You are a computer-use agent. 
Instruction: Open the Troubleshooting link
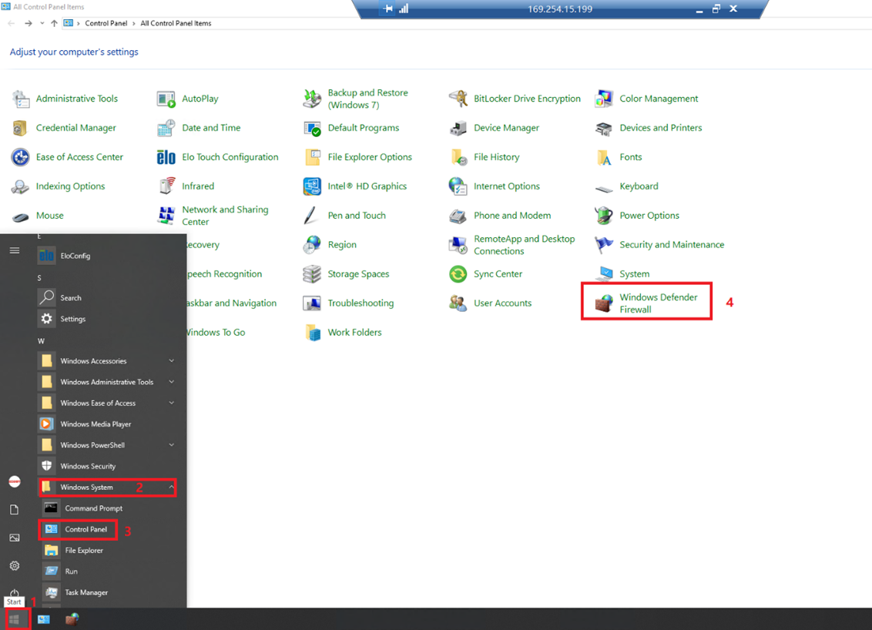(x=361, y=303)
